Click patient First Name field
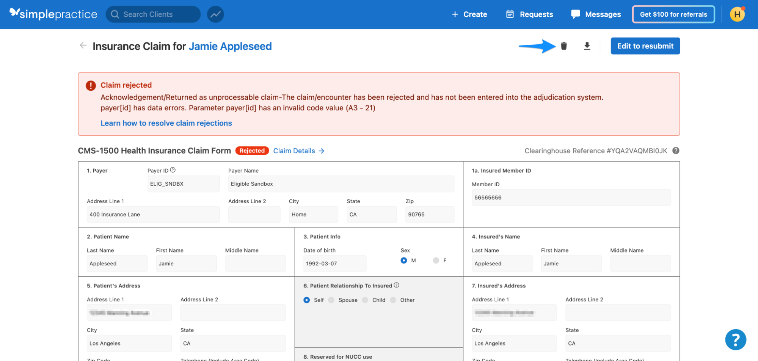 click(x=186, y=264)
